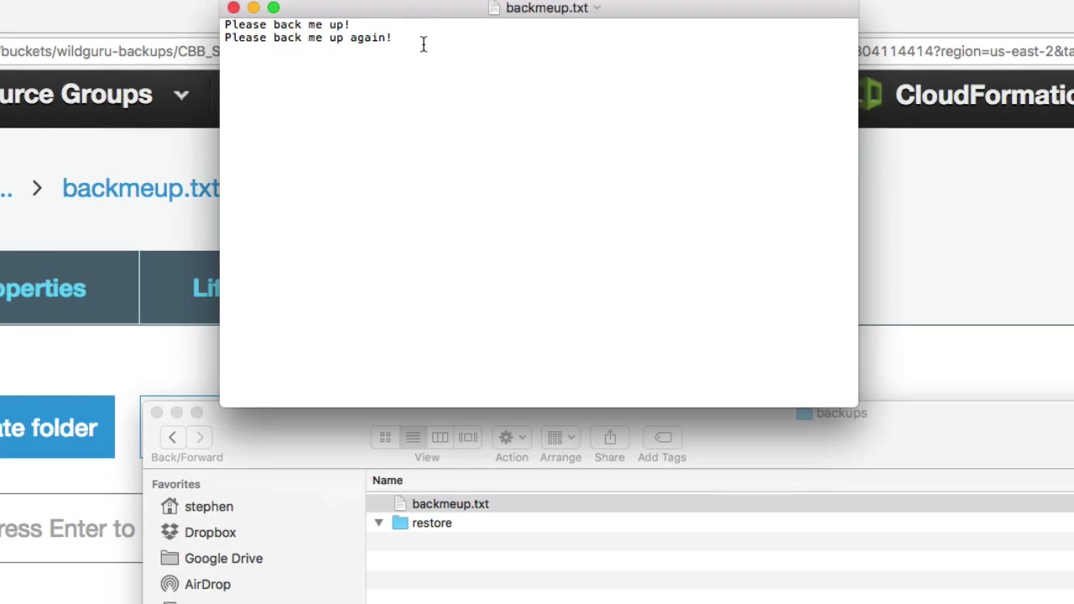Click the 'Please back me up again!' line
This screenshot has height=604, width=1074.
[308, 38]
